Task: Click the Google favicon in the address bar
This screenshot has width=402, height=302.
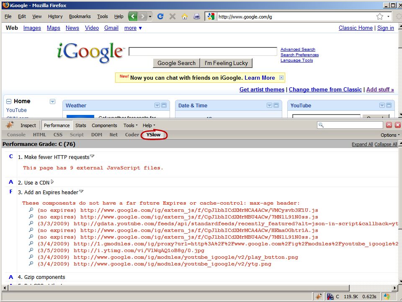Action: tap(211, 17)
